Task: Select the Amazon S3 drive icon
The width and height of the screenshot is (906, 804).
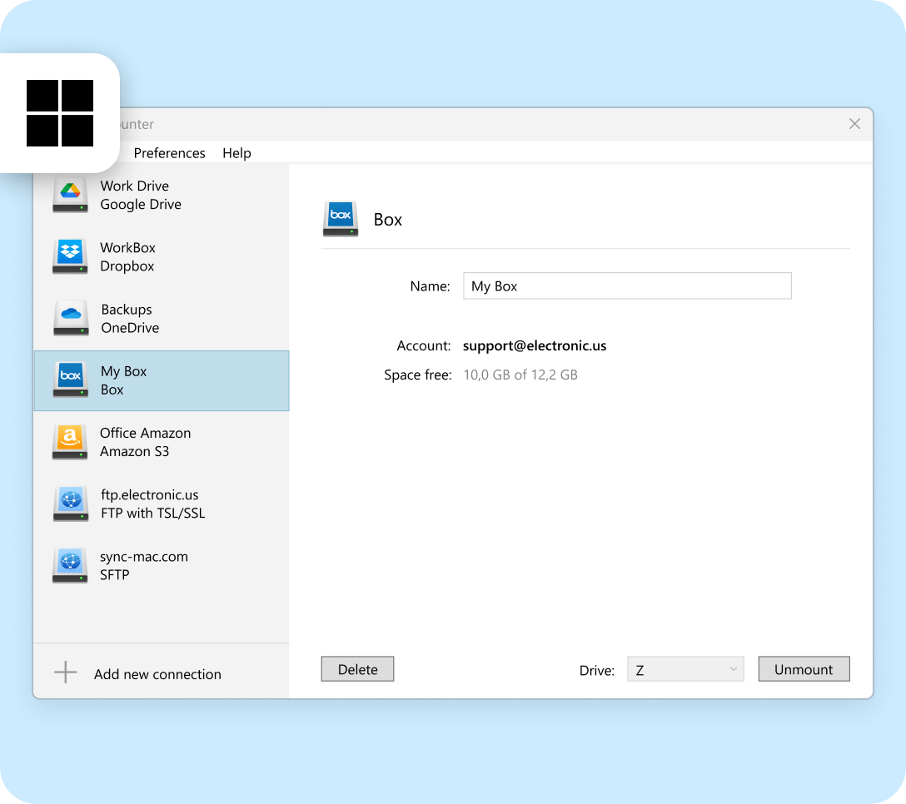Action: click(70, 441)
